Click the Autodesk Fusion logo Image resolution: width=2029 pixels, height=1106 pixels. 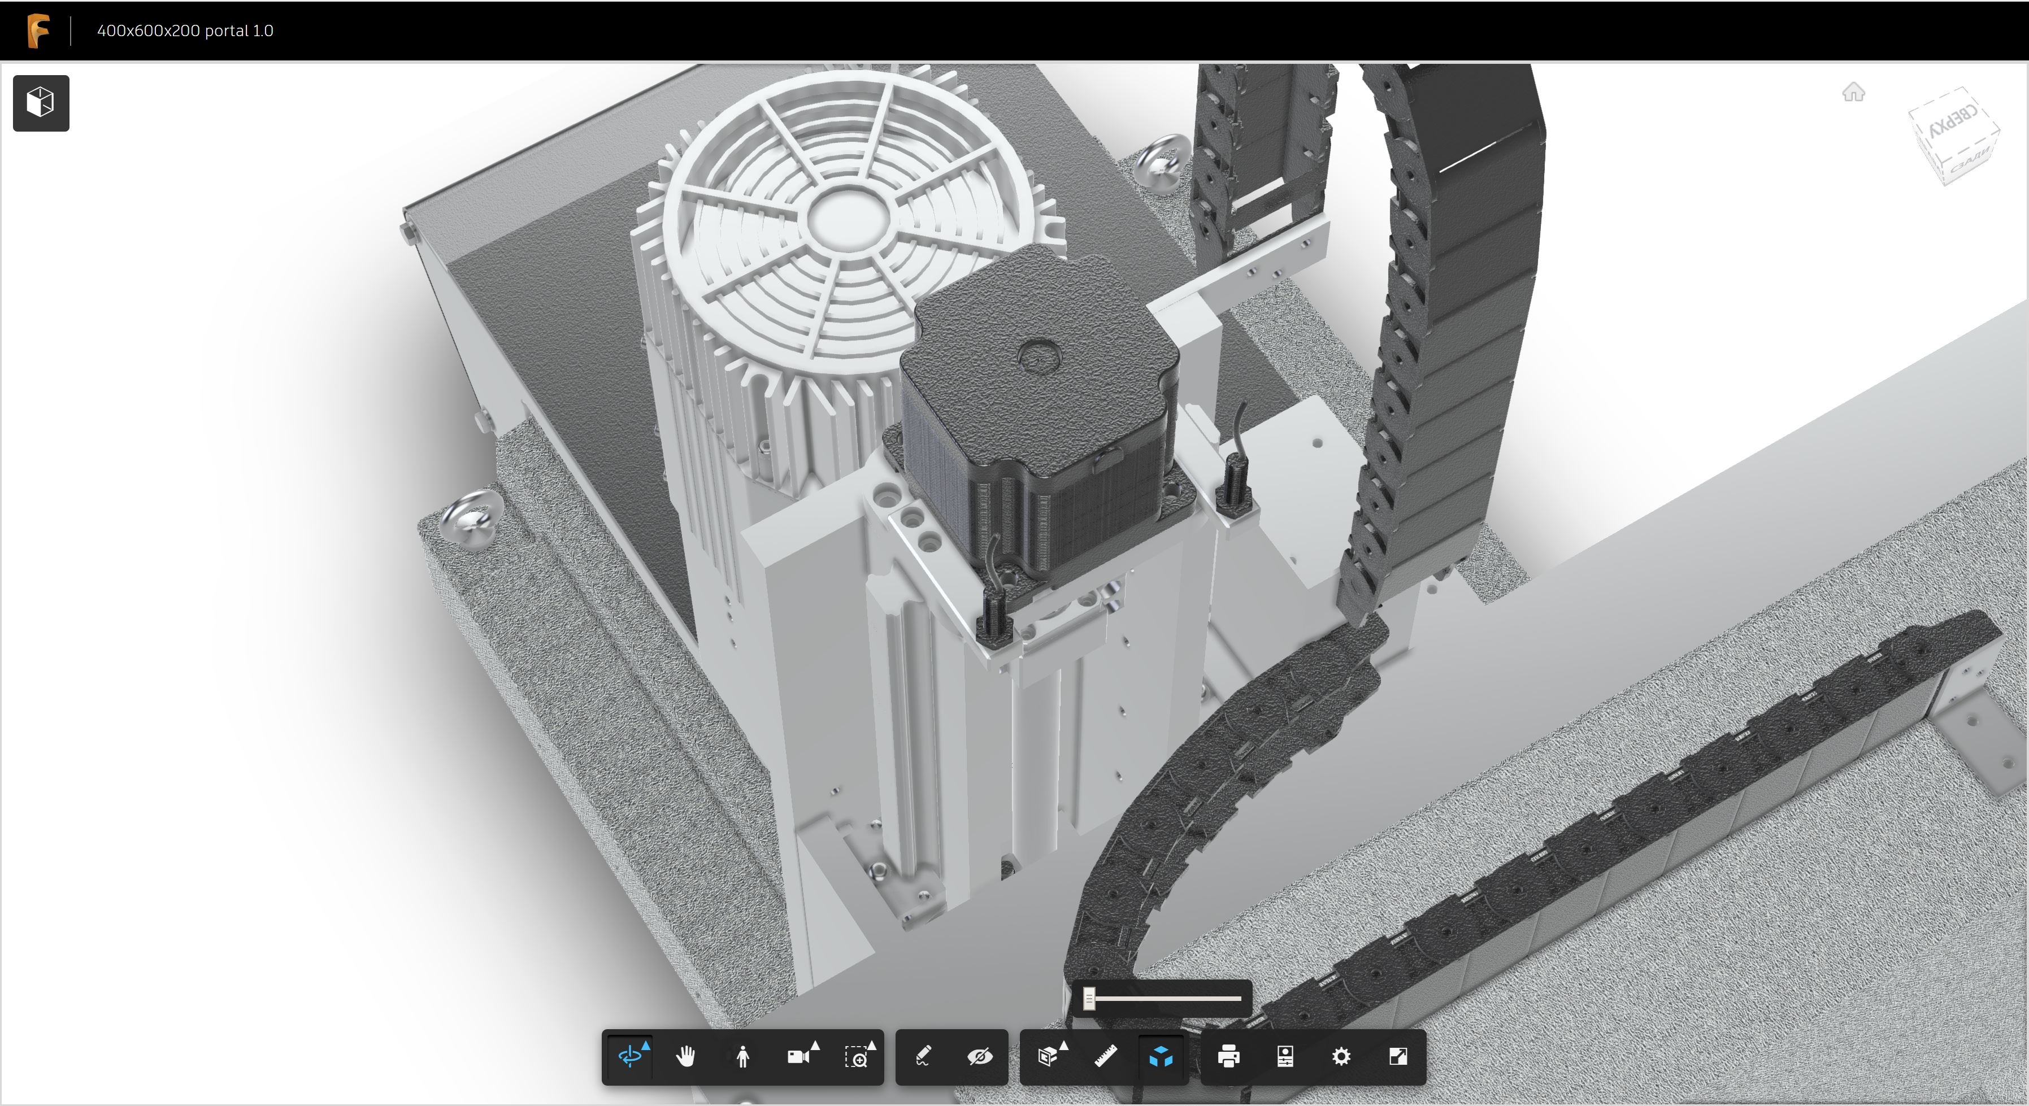[x=38, y=31]
